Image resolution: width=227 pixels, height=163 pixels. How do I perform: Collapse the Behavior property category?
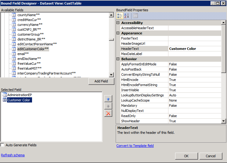click(x=118, y=59)
